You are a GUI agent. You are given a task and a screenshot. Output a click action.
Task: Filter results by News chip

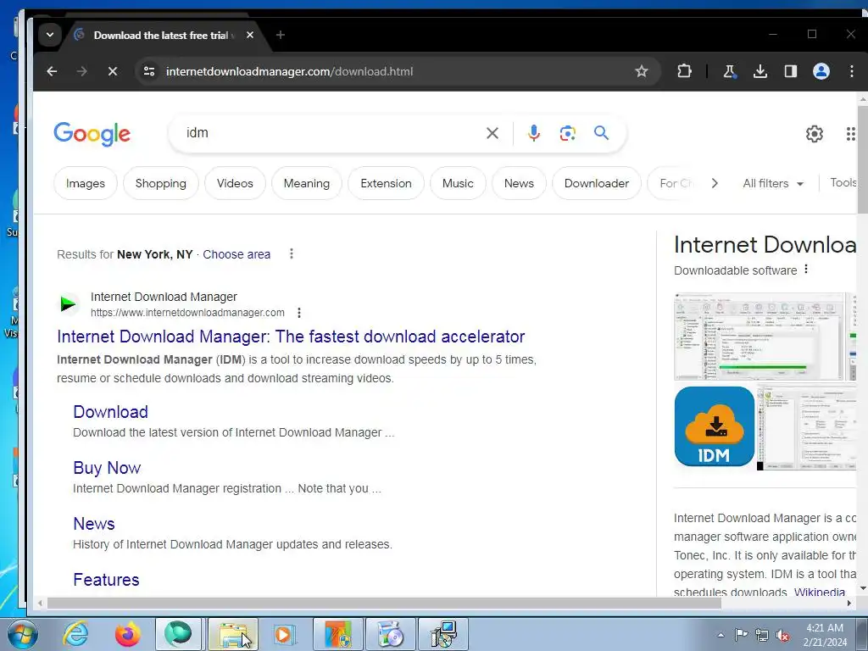519,183
